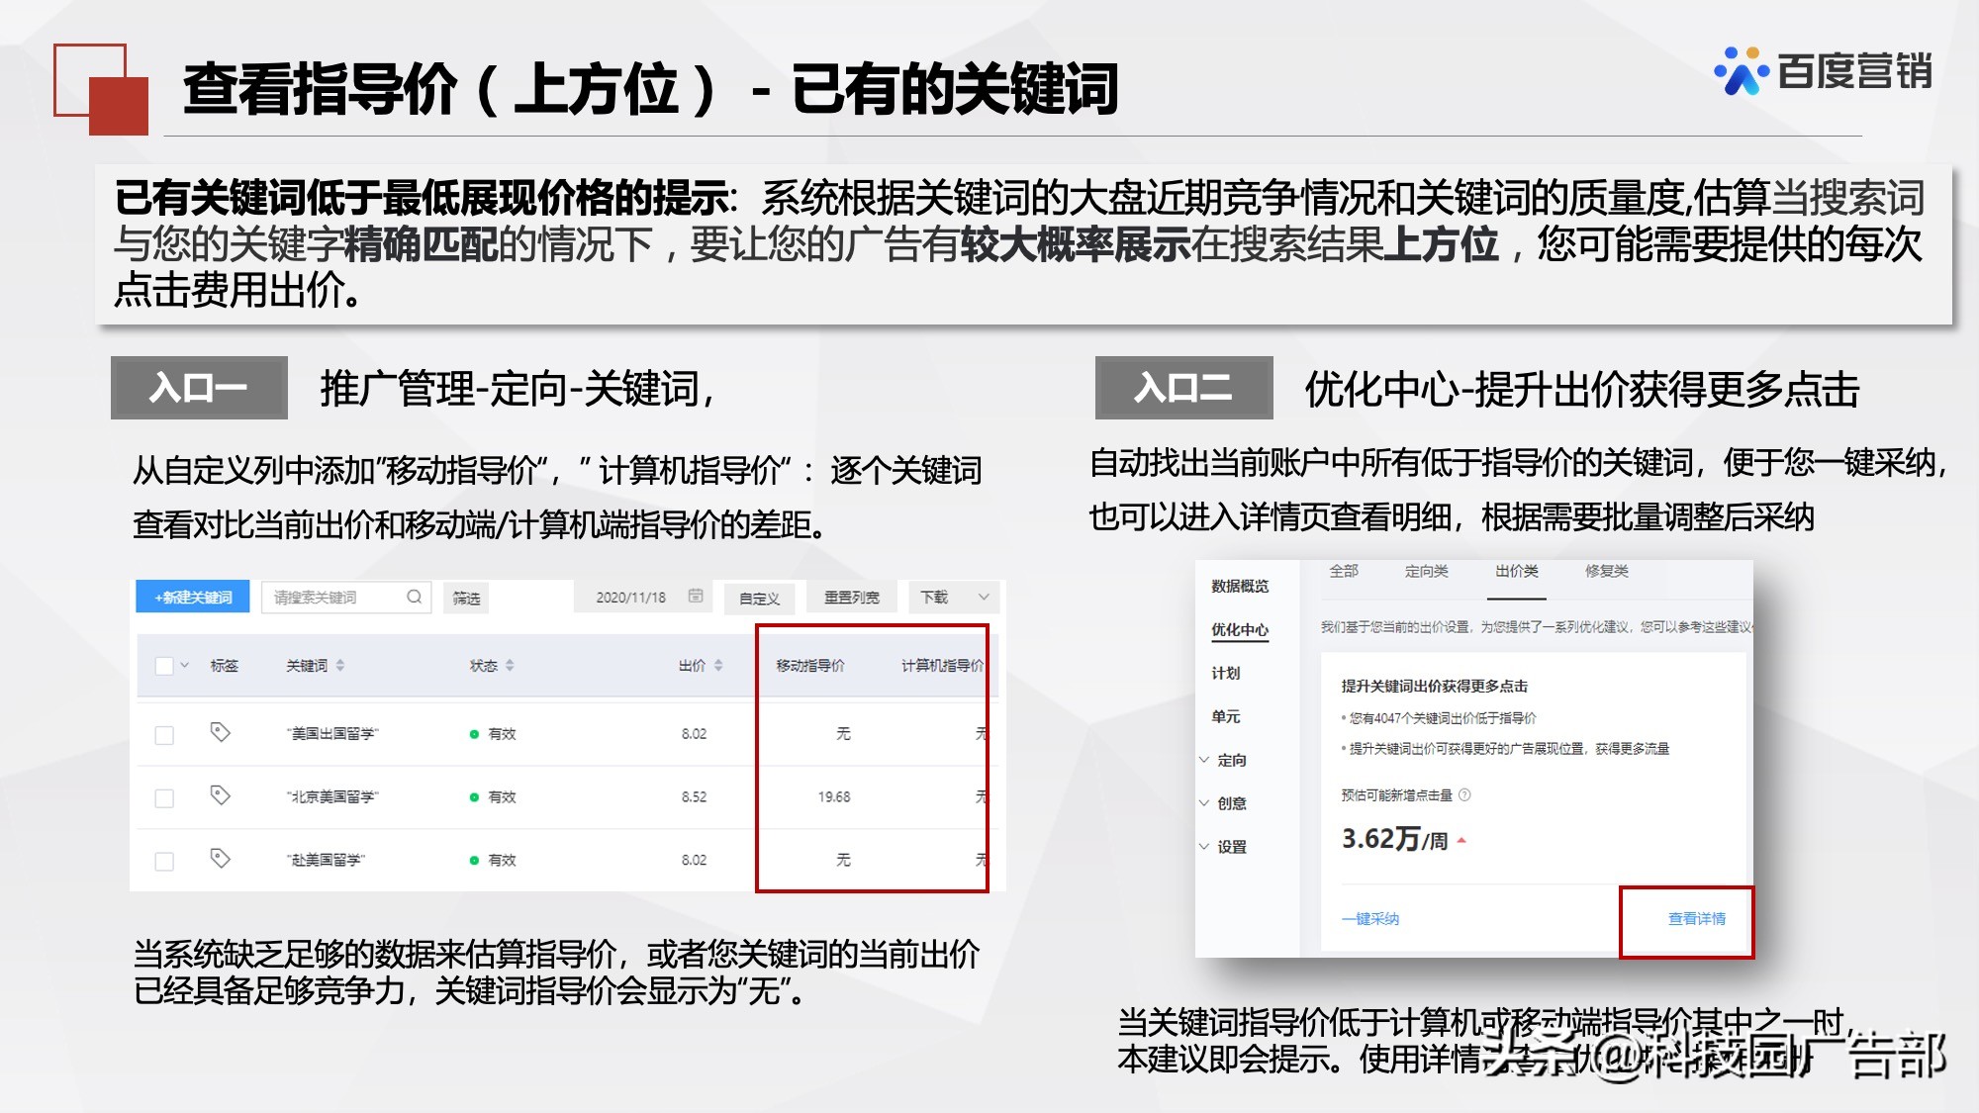Click the +新建关键词 button
The height and width of the screenshot is (1113, 1979).
point(191,597)
